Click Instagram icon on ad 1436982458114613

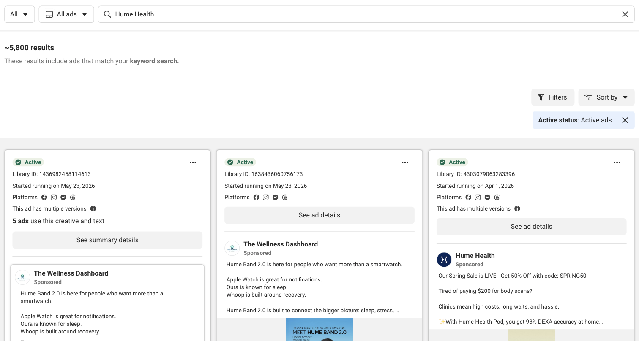[x=54, y=197]
